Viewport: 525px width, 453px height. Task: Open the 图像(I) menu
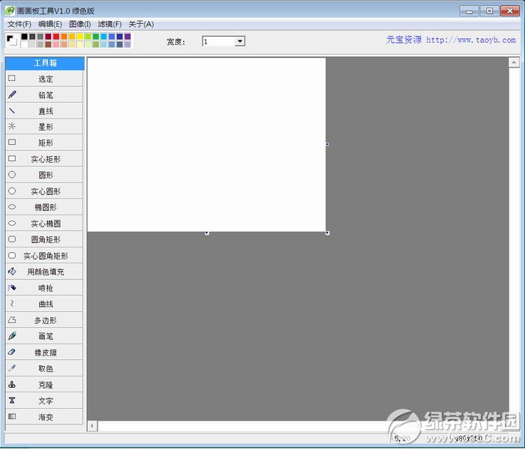(x=80, y=24)
